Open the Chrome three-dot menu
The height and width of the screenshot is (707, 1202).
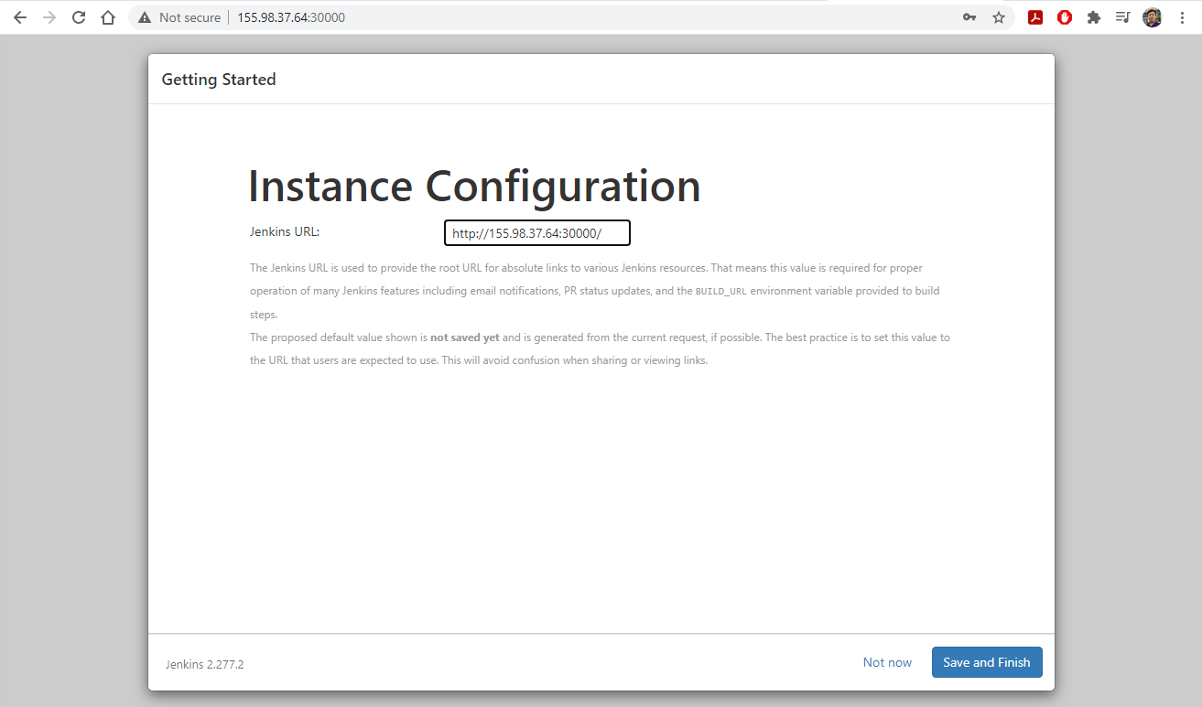(x=1182, y=17)
